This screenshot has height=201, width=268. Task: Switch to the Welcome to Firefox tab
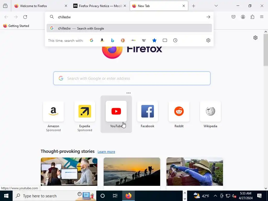tap(41, 6)
